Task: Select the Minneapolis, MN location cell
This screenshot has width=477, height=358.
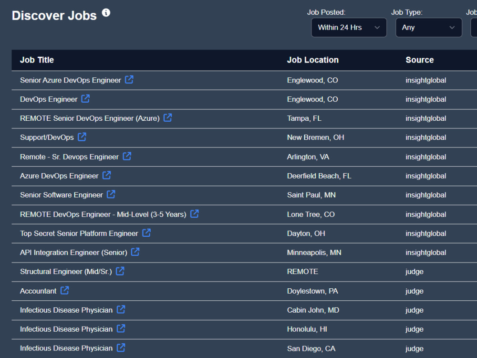Action: pos(314,253)
